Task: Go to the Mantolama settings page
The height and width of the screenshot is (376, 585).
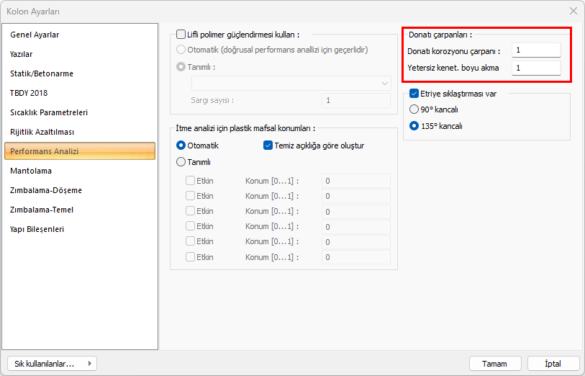Action: click(31, 171)
